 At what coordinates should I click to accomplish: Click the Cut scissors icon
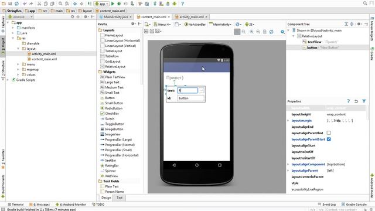coord(39,4)
